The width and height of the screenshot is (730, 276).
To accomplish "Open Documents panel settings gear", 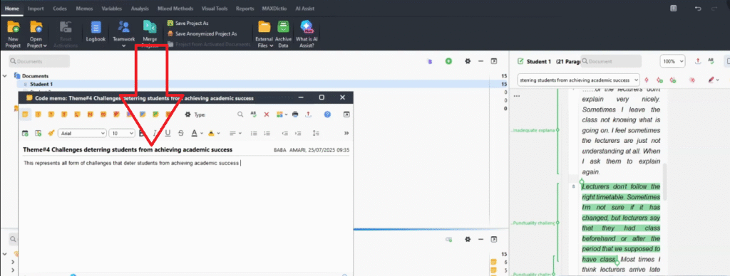I will pos(468,61).
